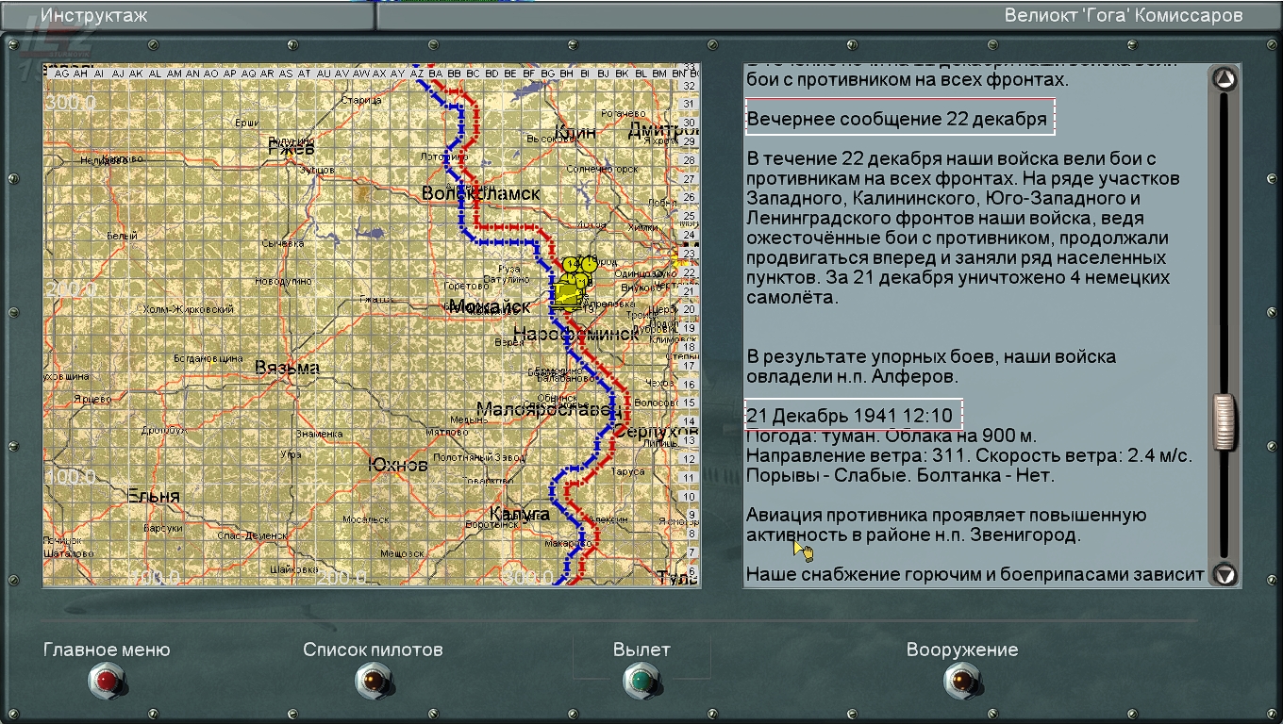Click Холм-Жирковский on the map

click(x=188, y=309)
